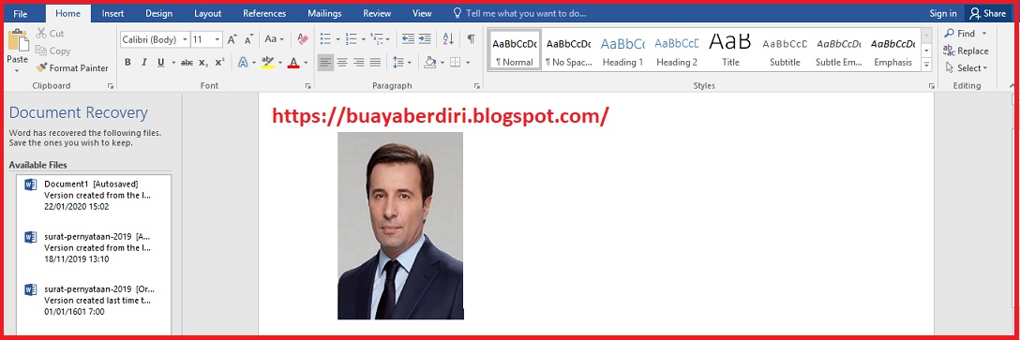Create a multilevel list

tap(377, 39)
